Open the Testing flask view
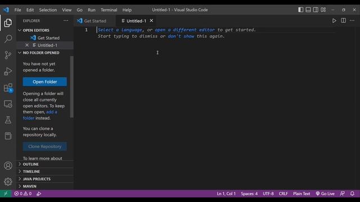This screenshot has width=360, height=202. tap(8, 120)
